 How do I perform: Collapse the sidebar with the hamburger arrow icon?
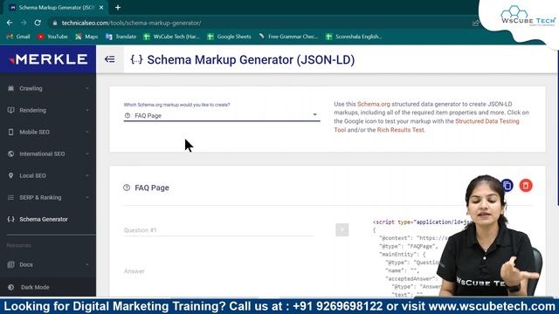point(110,59)
